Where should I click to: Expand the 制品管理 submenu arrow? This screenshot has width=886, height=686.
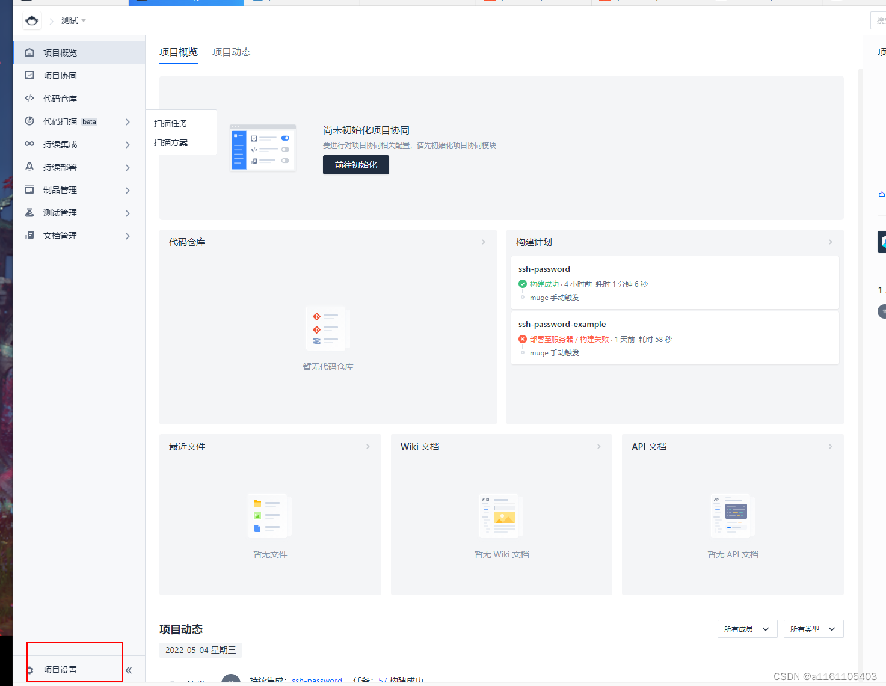coord(128,190)
